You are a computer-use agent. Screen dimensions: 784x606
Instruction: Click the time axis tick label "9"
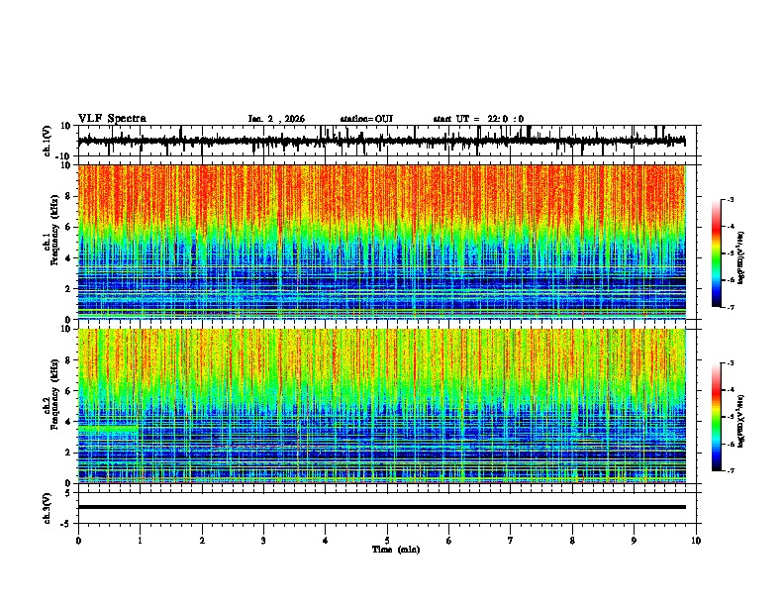pos(634,541)
